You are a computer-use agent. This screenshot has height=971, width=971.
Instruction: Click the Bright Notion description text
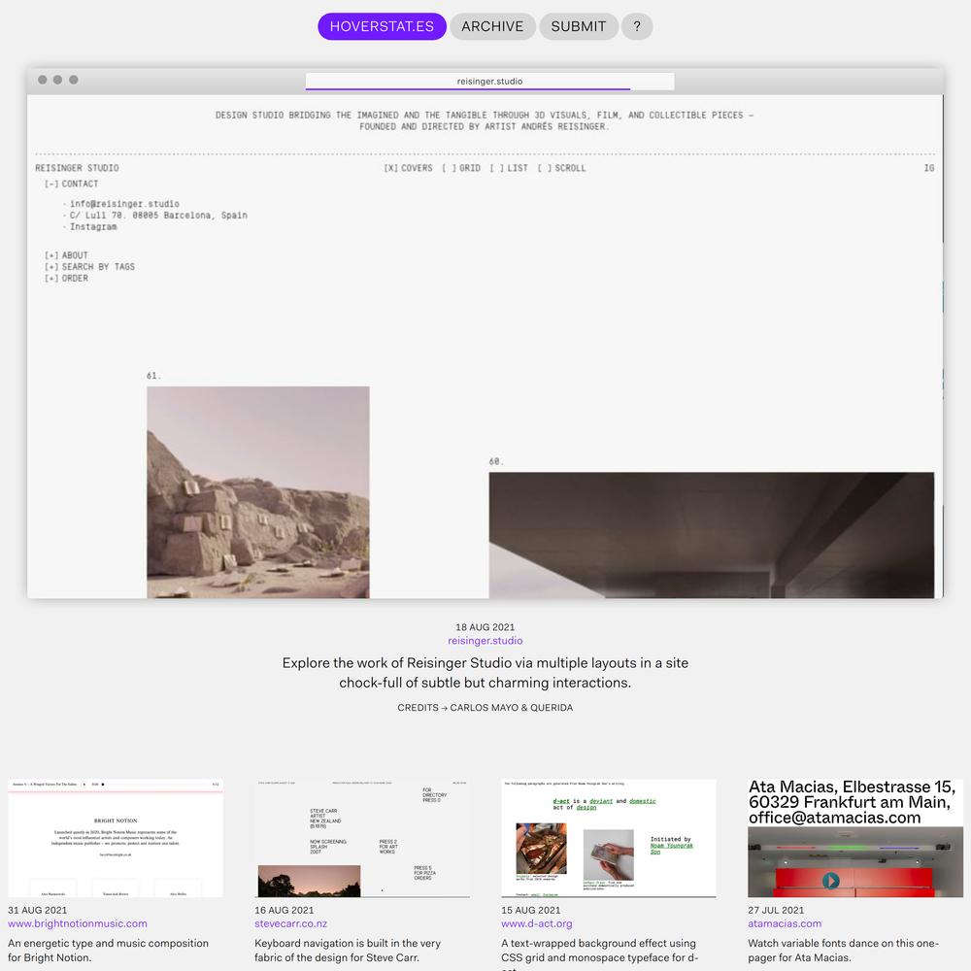point(109,951)
